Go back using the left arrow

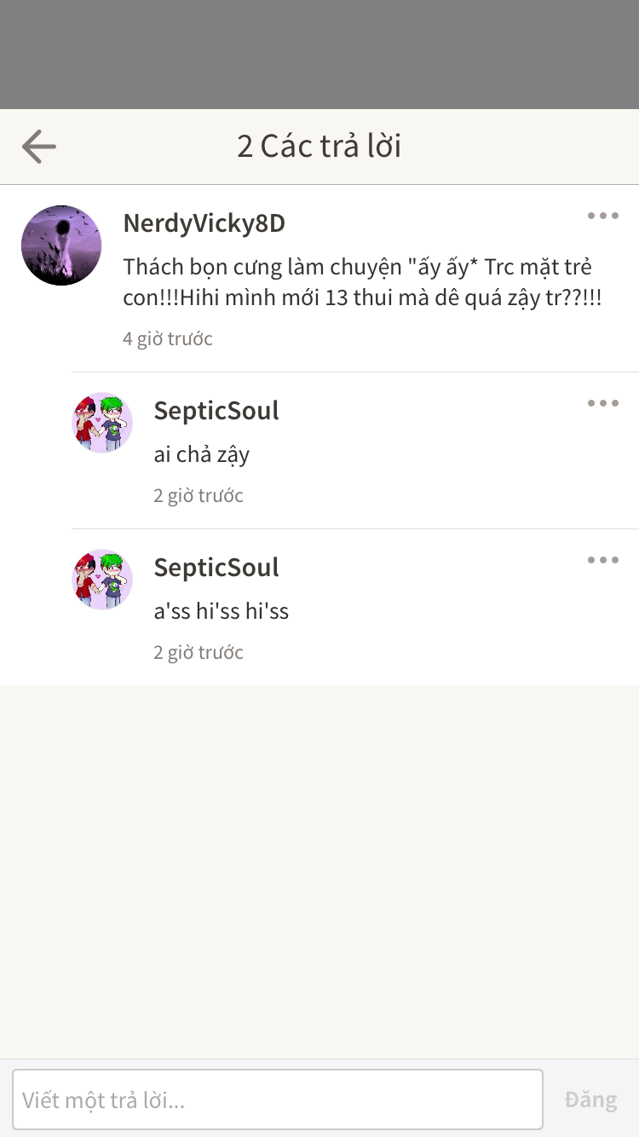pos(39,147)
